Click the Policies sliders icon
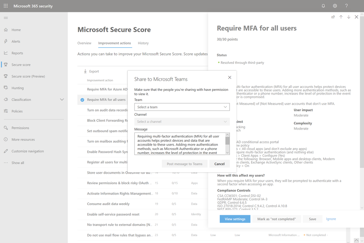This screenshot has width=364, height=243. (x=6, y=111)
